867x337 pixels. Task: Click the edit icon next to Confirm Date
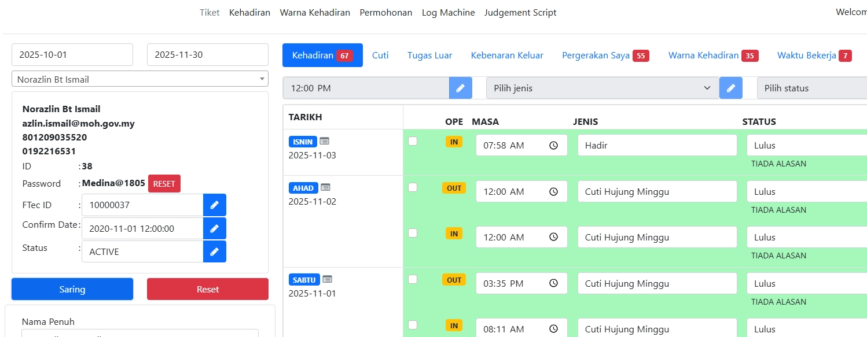coord(214,228)
